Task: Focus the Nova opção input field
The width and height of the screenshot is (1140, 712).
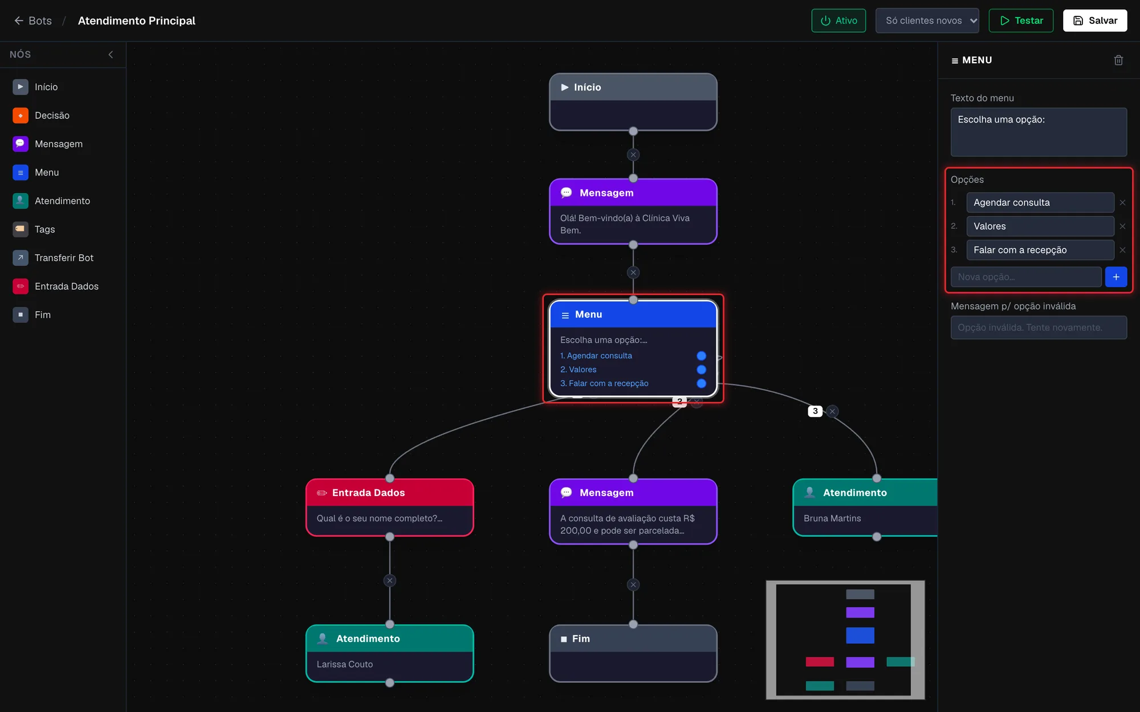Action: (1026, 277)
